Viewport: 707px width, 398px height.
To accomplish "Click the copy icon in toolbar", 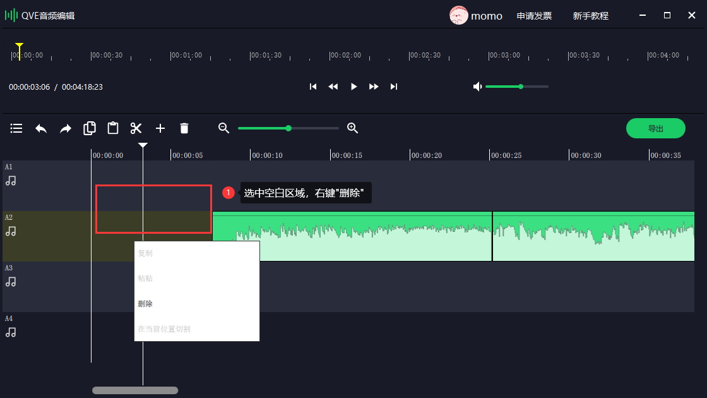I will pyautogui.click(x=90, y=128).
